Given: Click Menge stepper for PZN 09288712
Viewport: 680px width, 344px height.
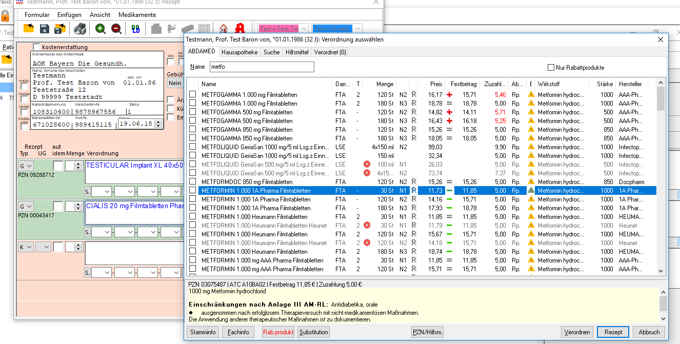Looking at the screenshot, I should click(x=78, y=166).
